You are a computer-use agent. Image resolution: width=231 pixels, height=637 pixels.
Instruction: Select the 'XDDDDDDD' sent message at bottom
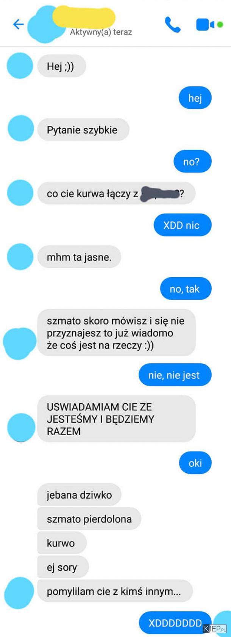[x=175, y=623]
